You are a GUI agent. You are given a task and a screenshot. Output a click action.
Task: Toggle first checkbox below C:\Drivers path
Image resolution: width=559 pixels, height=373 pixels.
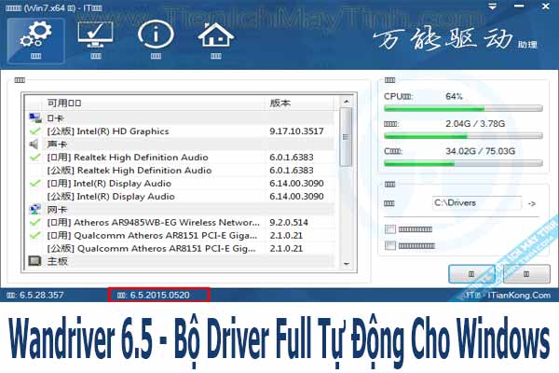(x=390, y=229)
